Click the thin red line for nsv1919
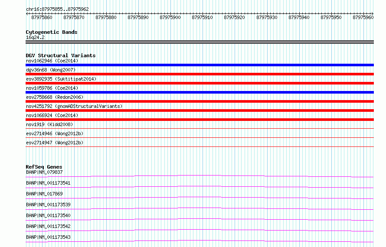Screen dimensions: 386x247 [x=200, y=128]
